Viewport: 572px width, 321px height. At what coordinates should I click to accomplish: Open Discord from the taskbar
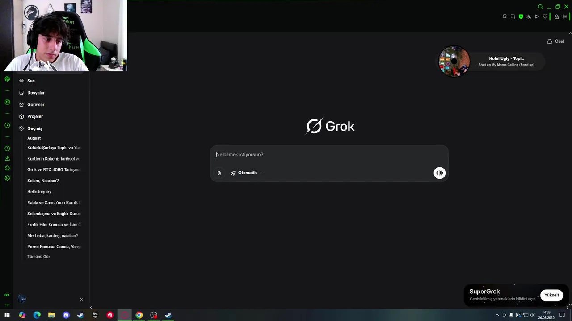(66, 315)
